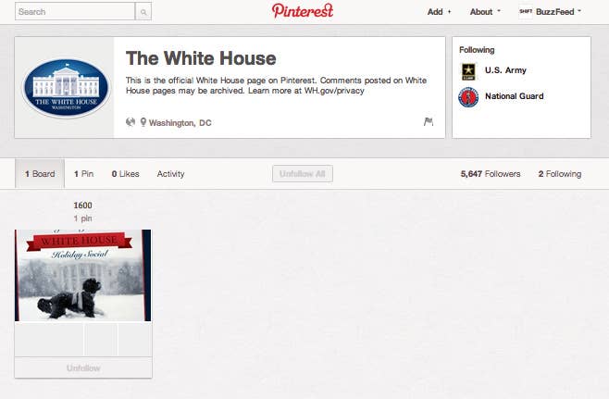The height and width of the screenshot is (399, 609).
Task: Toggle Unfollow All for this profile
Action: pos(303,174)
